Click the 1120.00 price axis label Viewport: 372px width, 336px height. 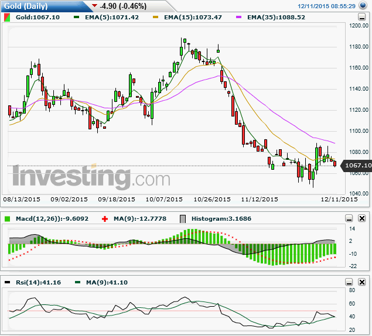(359, 110)
